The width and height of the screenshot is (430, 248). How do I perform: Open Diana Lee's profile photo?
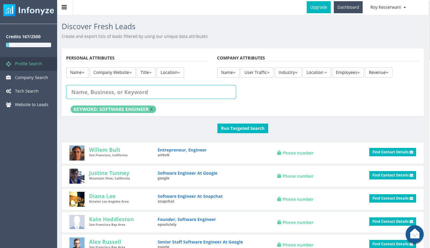pyautogui.click(x=77, y=199)
